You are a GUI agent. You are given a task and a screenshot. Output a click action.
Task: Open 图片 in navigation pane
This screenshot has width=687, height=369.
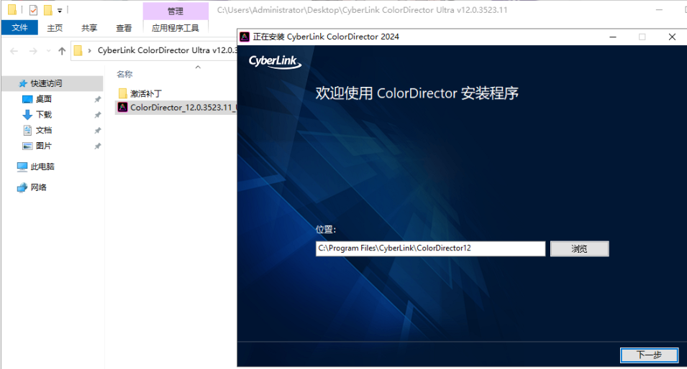[43, 146]
